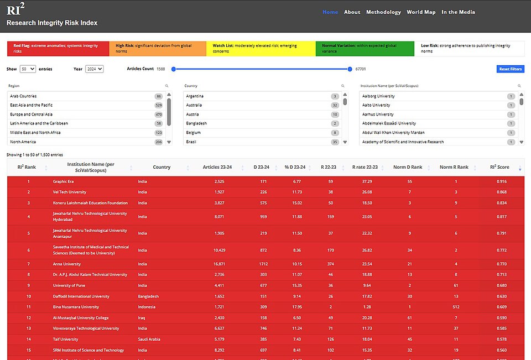The width and height of the screenshot is (531, 360).
Task: Filter by Arab Countries region
Action: (86, 96)
